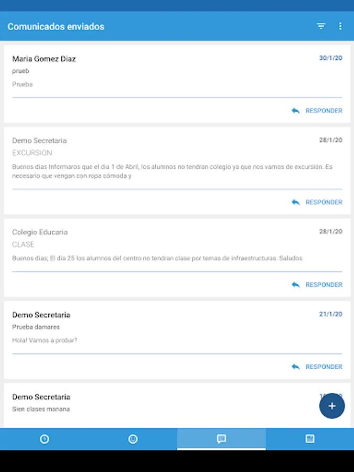Open the Colegio Educaria CLASE message
354x472 pixels.
click(157, 245)
